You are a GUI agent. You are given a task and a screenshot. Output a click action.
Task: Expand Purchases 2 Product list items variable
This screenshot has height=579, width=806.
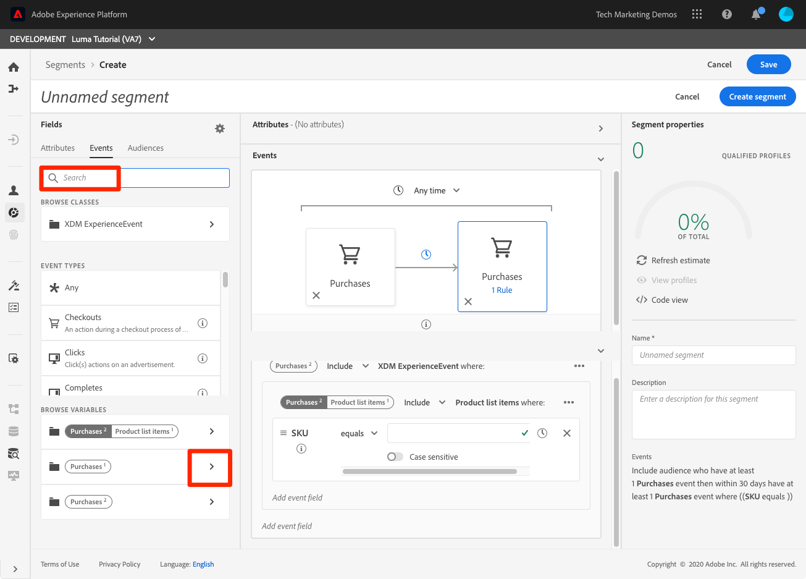212,431
